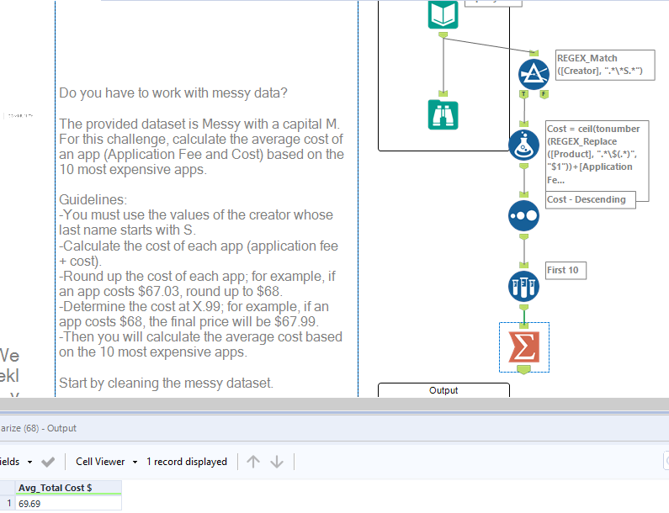
Task: Click the Summarize tool output anchor
Action: (524, 369)
